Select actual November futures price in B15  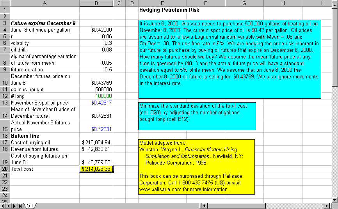pos(96,126)
